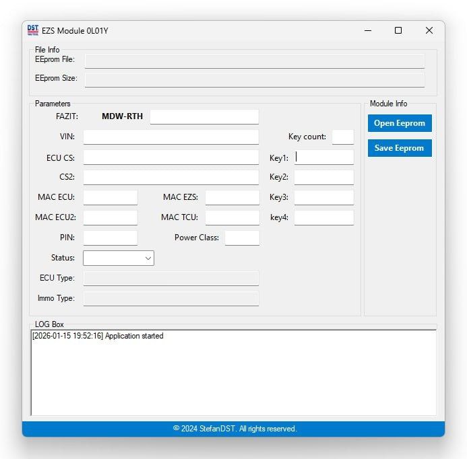Screen dimensions: 467x459
Task: Click the DST app icon in title bar
Action: 32,30
